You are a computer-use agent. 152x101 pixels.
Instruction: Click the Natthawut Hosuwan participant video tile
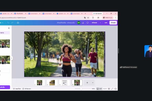pos(148,51)
